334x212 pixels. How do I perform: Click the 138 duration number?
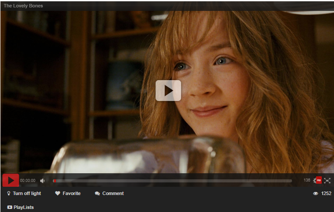(x=307, y=180)
